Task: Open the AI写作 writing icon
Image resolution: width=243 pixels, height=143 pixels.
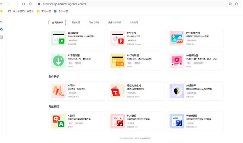Action: click(58, 91)
